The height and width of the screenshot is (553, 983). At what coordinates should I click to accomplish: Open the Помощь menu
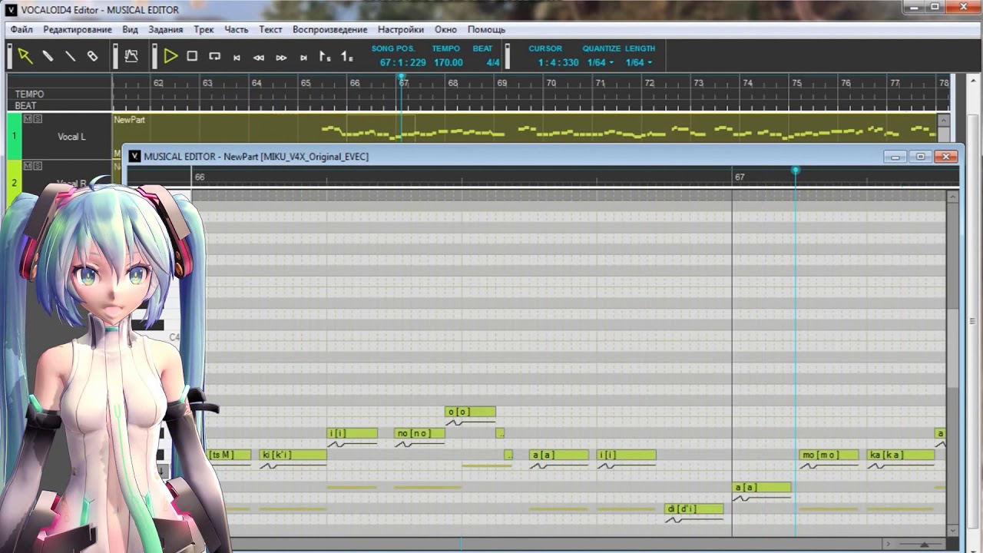487,30
